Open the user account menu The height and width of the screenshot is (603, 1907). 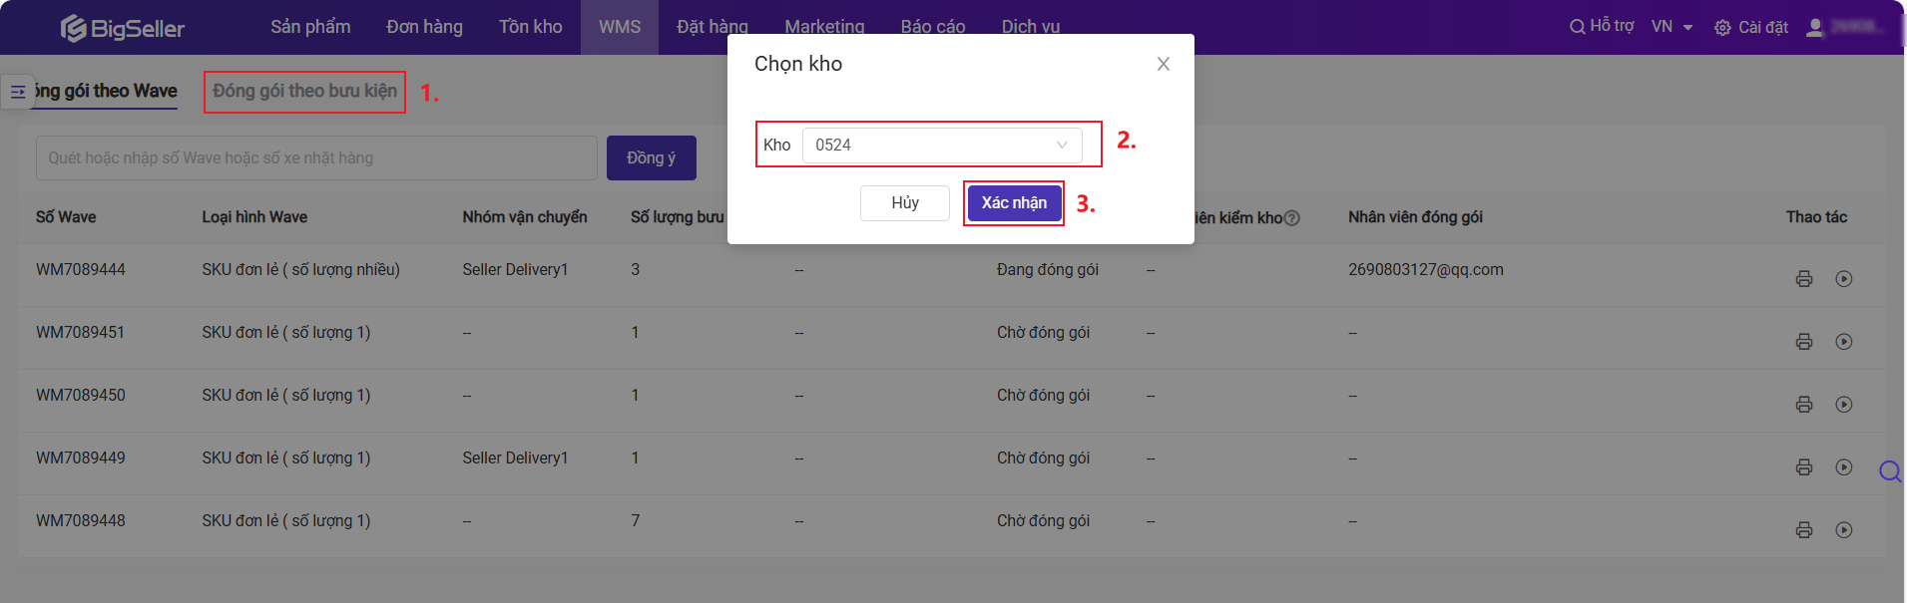pos(1815,27)
